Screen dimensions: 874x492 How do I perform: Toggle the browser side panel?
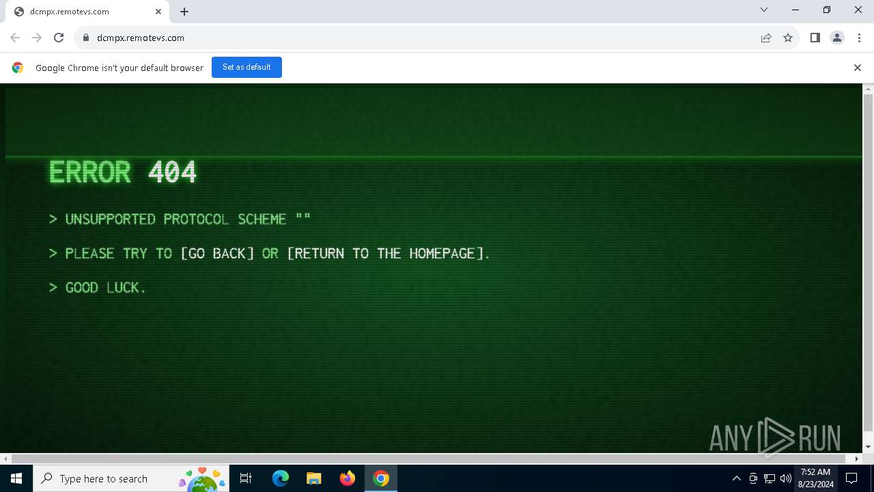(815, 38)
